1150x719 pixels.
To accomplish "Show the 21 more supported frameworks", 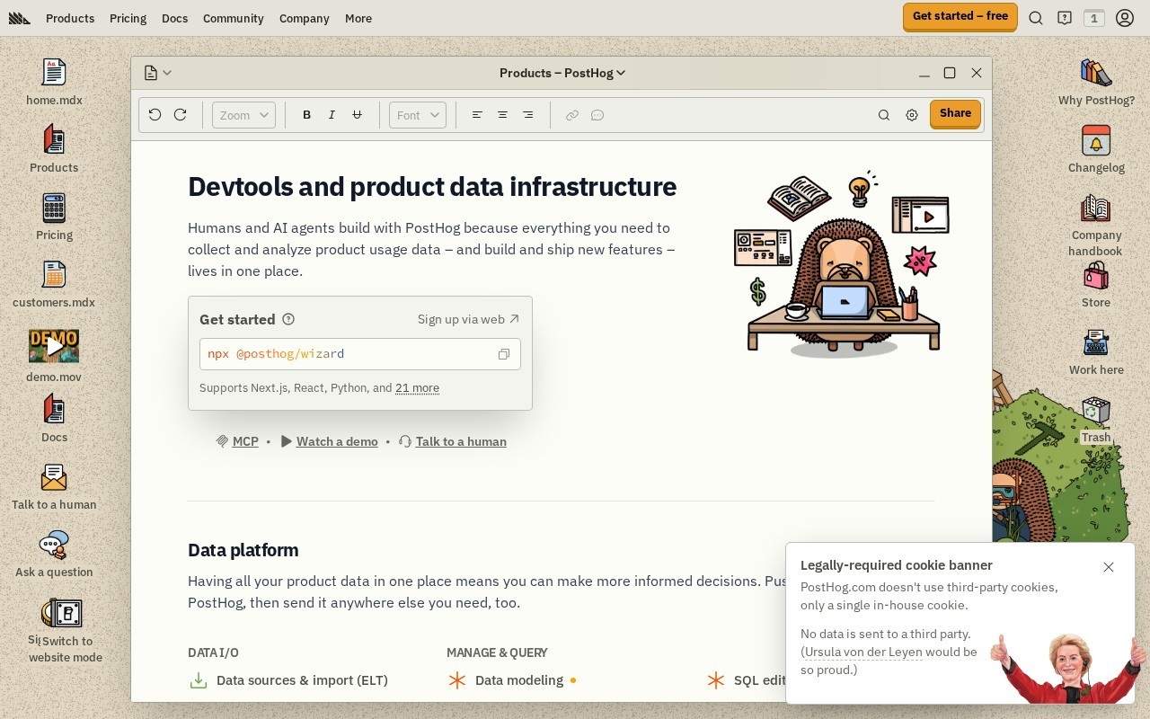I will pyautogui.click(x=417, y=388).
